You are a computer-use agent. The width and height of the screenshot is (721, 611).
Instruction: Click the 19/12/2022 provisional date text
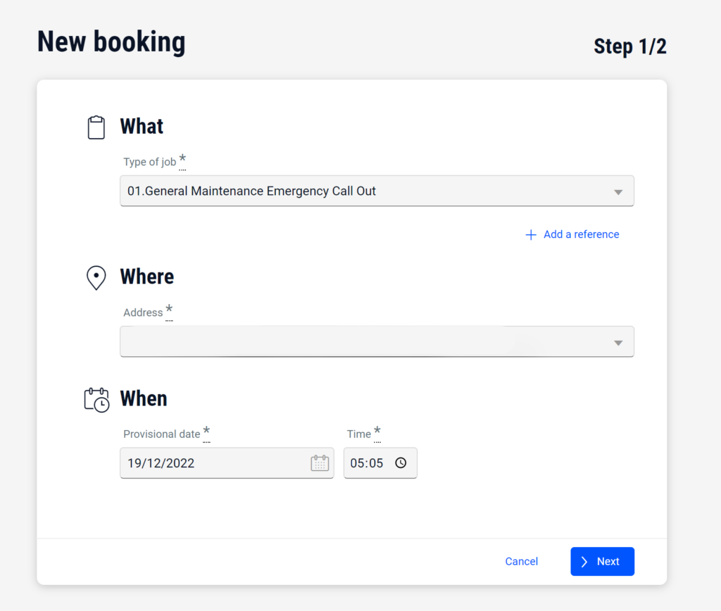click(x=161, y=463)
